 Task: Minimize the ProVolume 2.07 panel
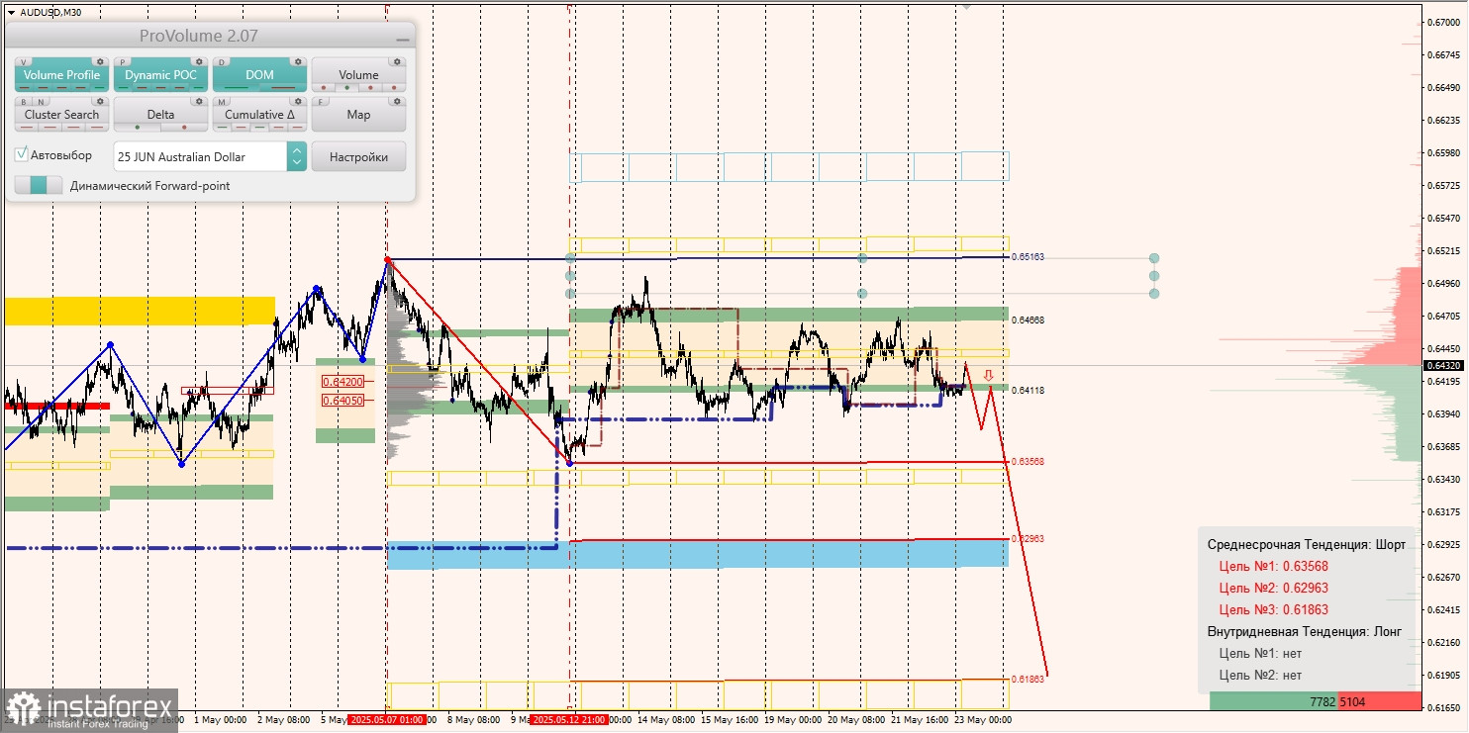point(402,39)
